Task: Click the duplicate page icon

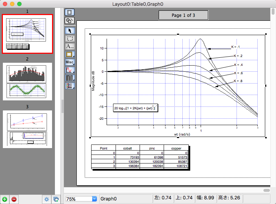Action: pyautogui.click(x=56, y=199)
